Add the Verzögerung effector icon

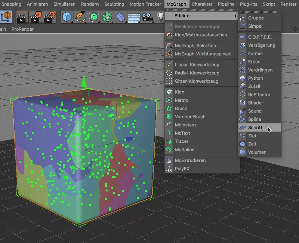tap(242, 45)
